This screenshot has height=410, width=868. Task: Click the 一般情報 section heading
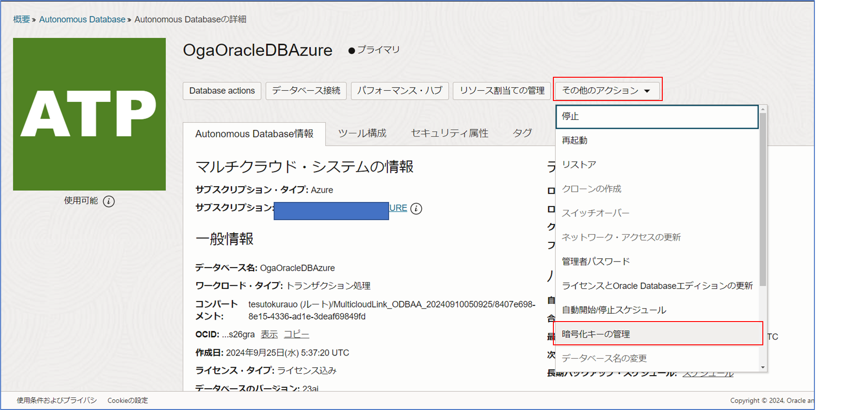click(x=224, y=239)
